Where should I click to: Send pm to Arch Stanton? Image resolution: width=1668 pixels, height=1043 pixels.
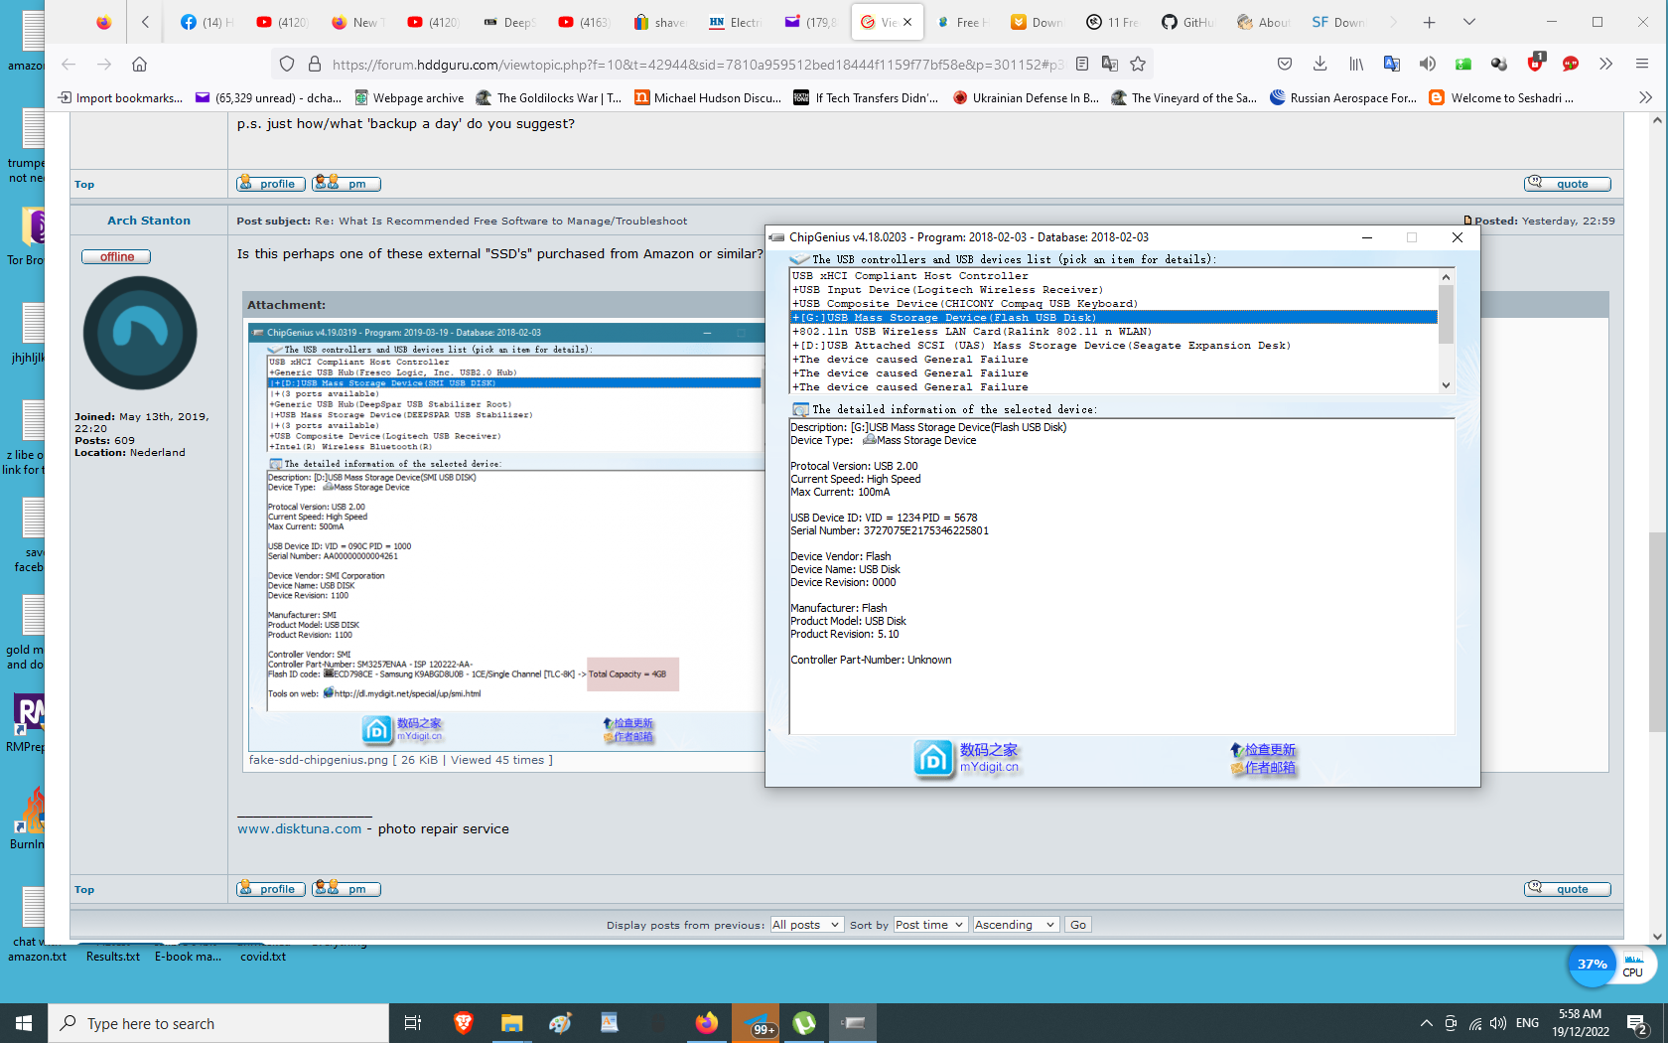347,889
